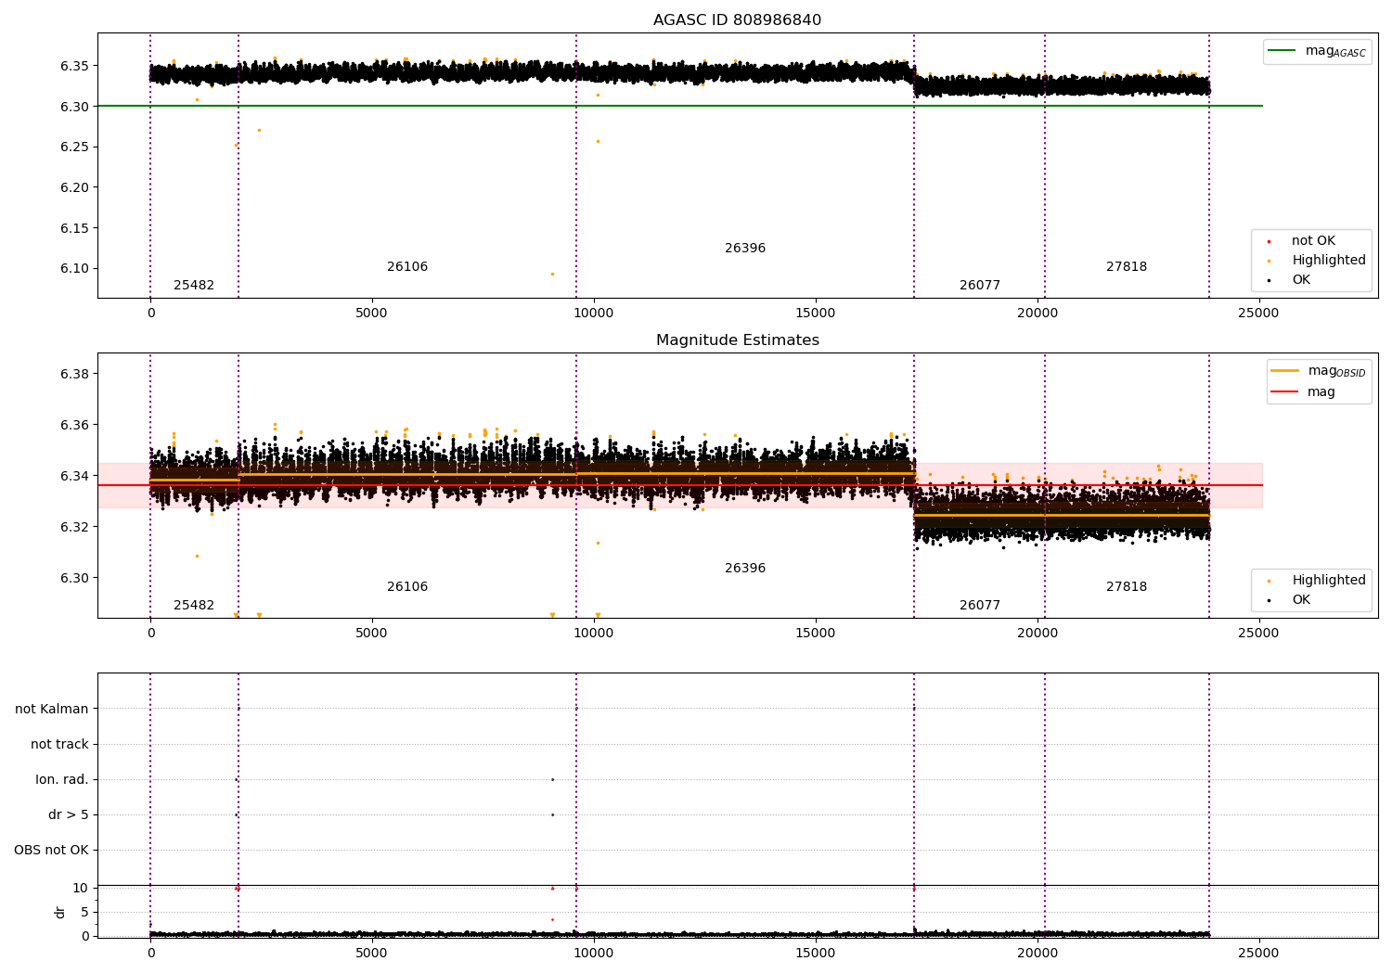Click the horizontal green mag AGASC line
The height and width of the screenshot is (974, 1392).
[x=679, y=106]
